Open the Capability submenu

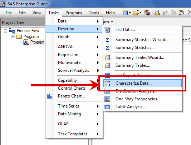(74, 80)
